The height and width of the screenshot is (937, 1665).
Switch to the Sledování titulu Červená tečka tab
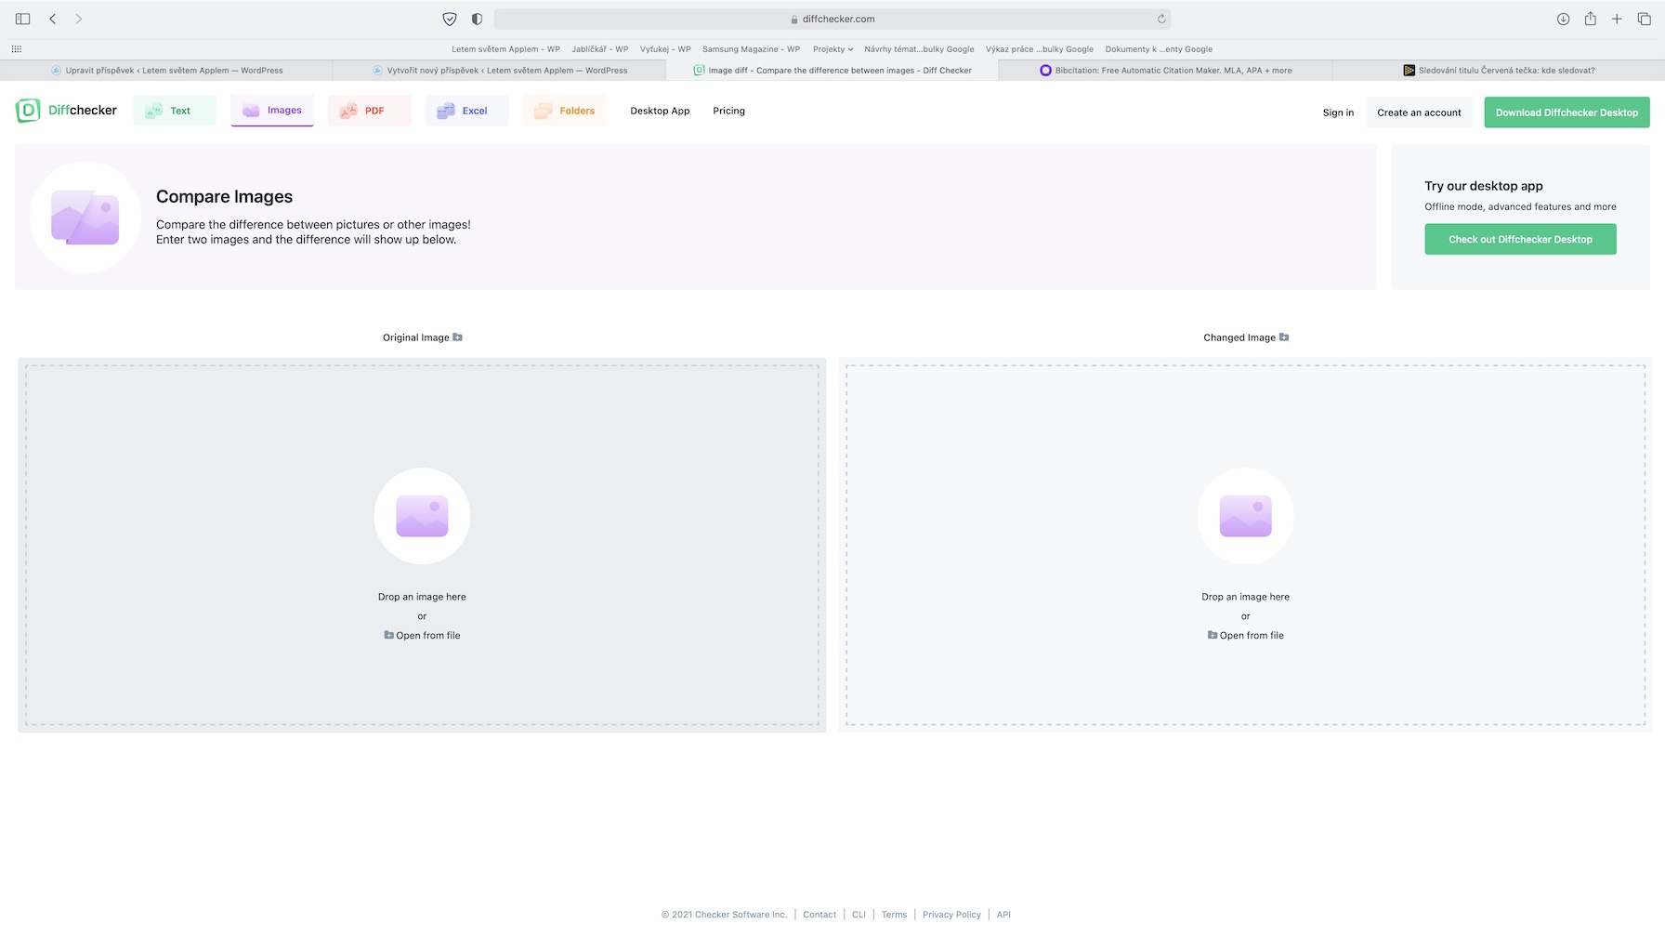coord(1498,71)
